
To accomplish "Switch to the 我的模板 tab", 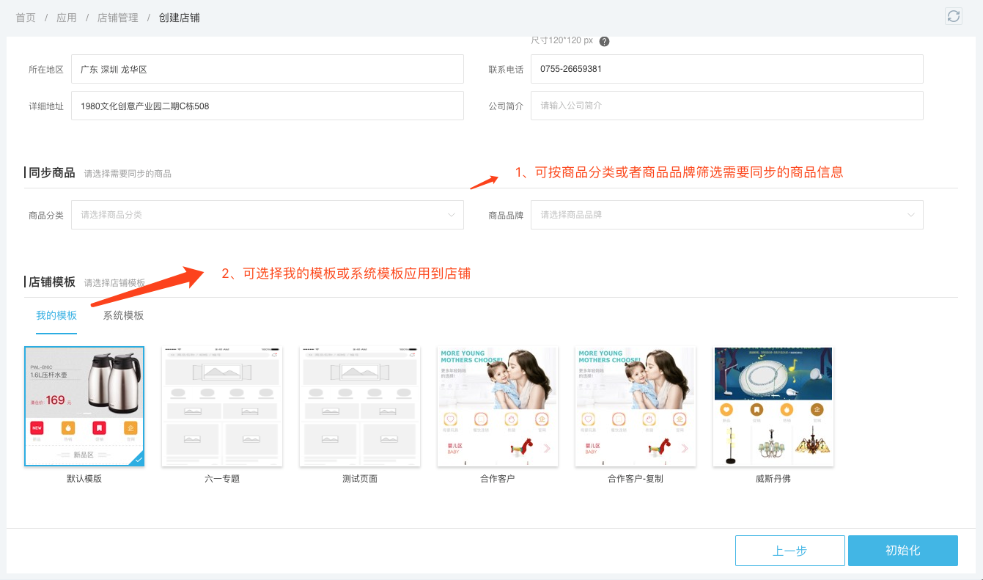I will click(56, 315).
